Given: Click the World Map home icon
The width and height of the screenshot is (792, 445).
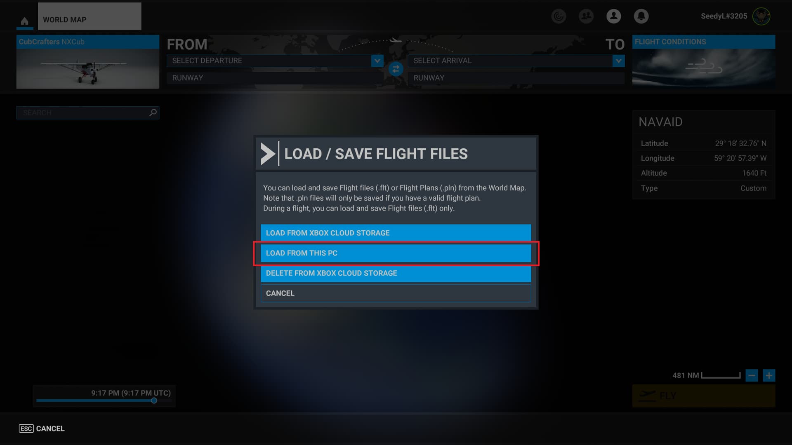Looking at the screenshot, I should 24,19.
